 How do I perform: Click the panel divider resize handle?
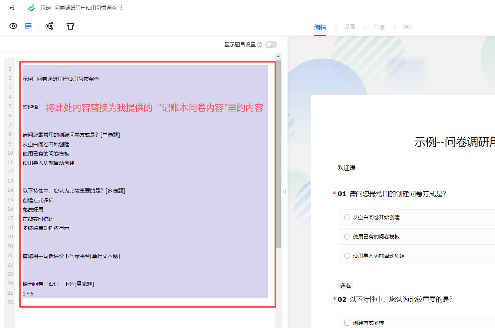coord(285,191)
